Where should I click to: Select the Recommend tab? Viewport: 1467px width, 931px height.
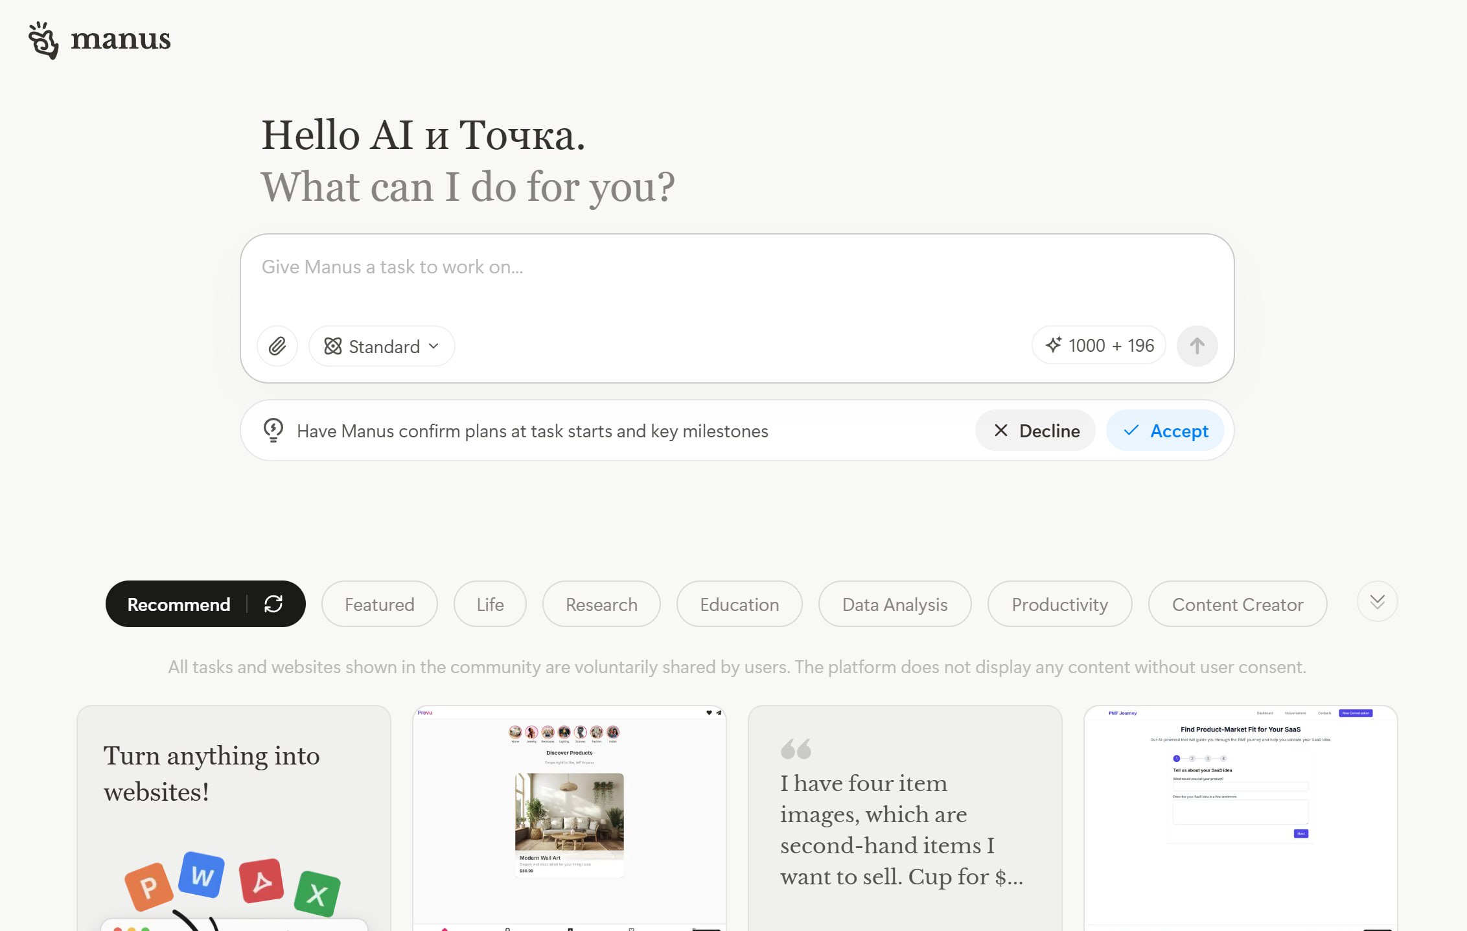(x=179, y=604)
